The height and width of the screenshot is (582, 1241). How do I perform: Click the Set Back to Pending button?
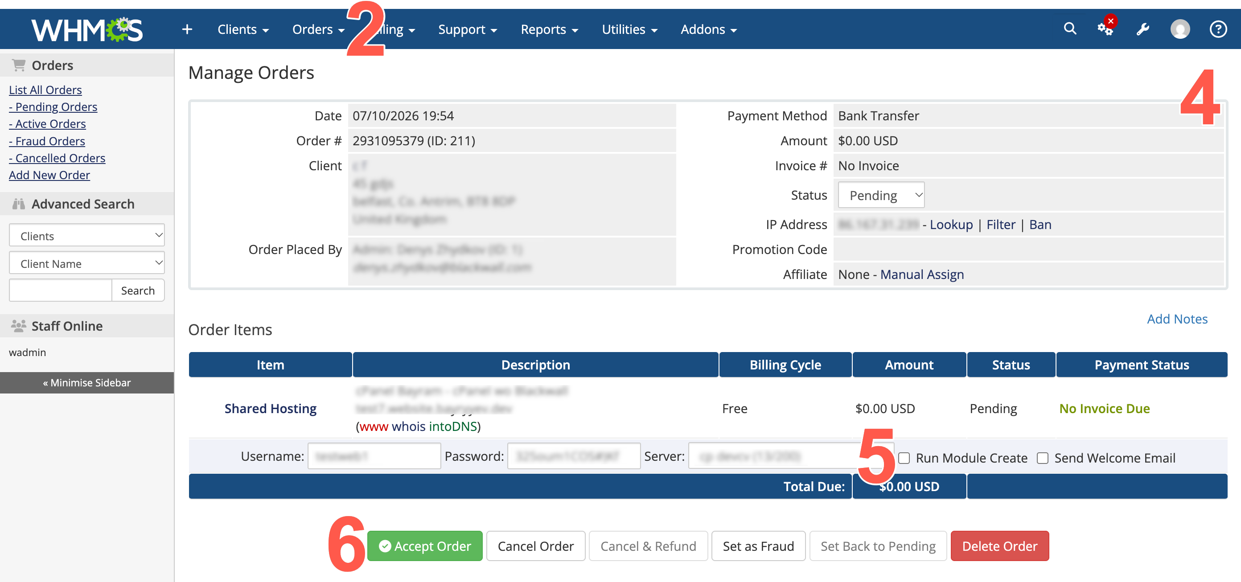(878, 546)
